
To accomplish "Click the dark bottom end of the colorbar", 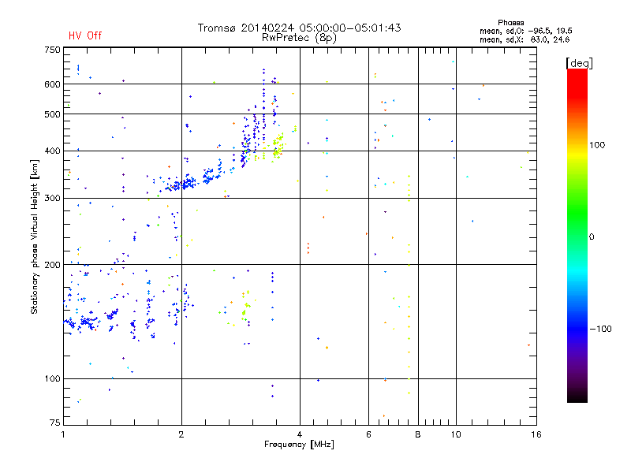I will (577, 397).
